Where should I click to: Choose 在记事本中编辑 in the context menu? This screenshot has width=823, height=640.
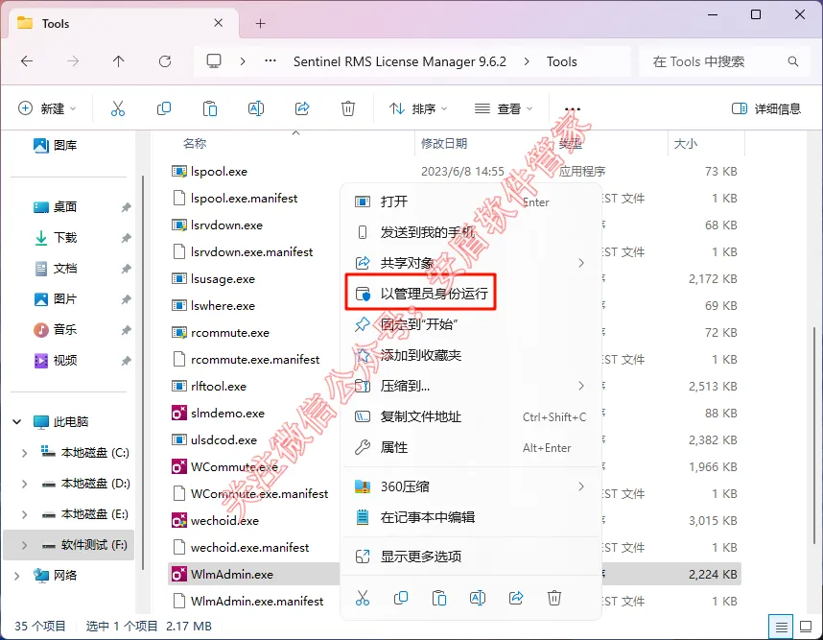[x=471, y=517]
